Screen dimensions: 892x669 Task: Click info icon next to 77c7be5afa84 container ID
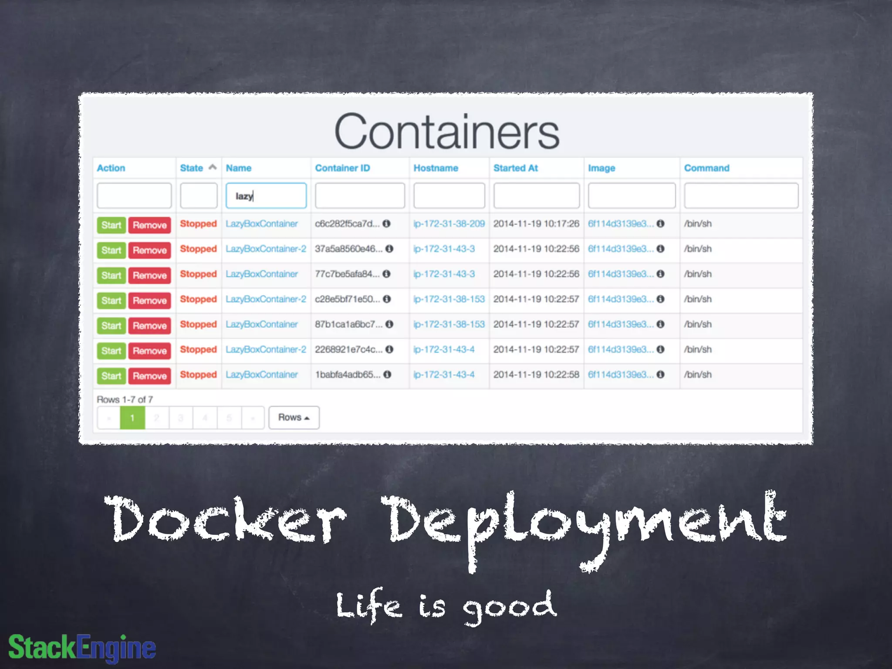point(386,274)
